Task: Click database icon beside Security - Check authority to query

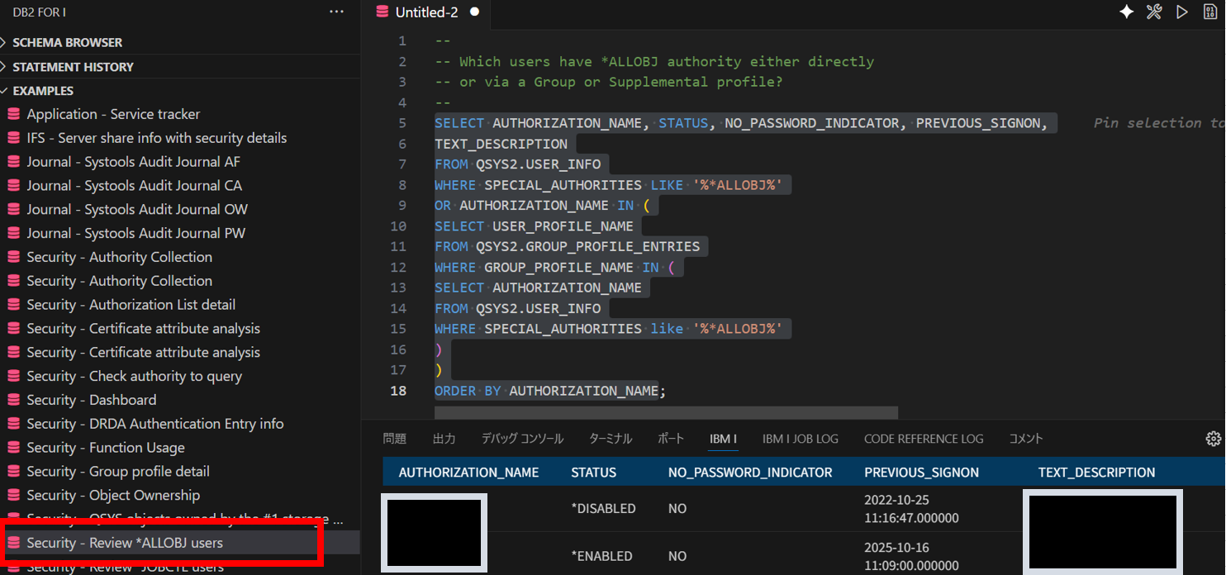Action: tap(13, 376)
